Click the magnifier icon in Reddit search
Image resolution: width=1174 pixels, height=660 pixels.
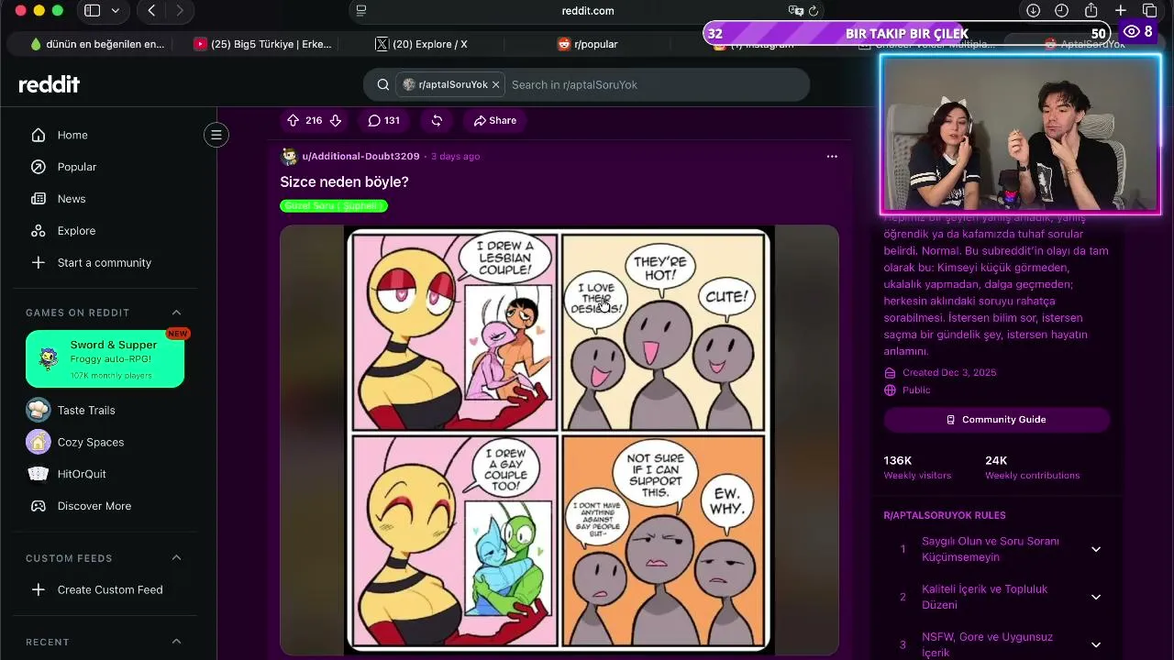click(383, 84)
